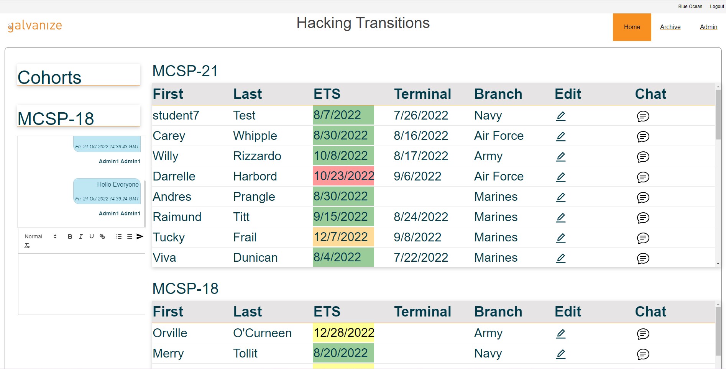Image resolution: width=726 pixels, height=369 pixels.
Task: Apply underline formatting in the chat editor
Action: point(91,236)
